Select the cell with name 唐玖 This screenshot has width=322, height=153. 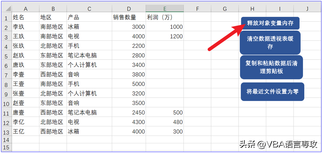coord(25,65)
